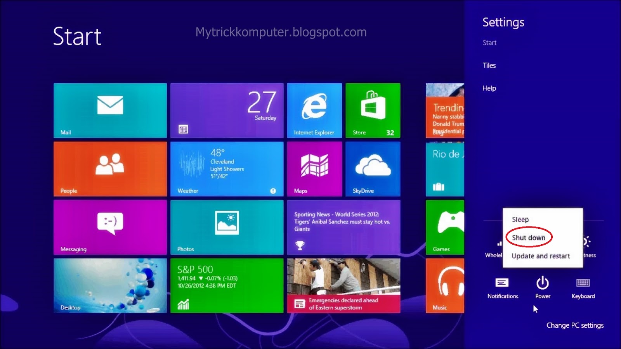Viewport: 621px width, 349px height.
Task: Open the Mail app tile
Action: [110, 111]
